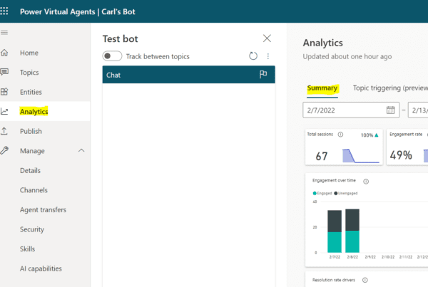Show info for Total sessions

340,134
